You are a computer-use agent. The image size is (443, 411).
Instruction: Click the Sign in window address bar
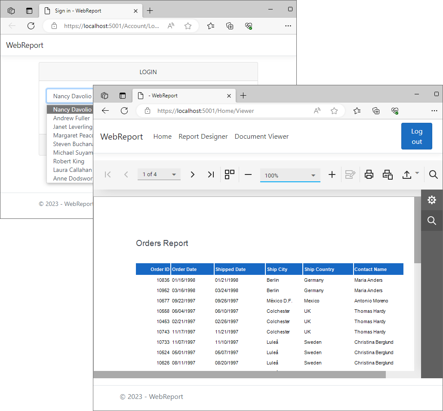pos(111,26)
